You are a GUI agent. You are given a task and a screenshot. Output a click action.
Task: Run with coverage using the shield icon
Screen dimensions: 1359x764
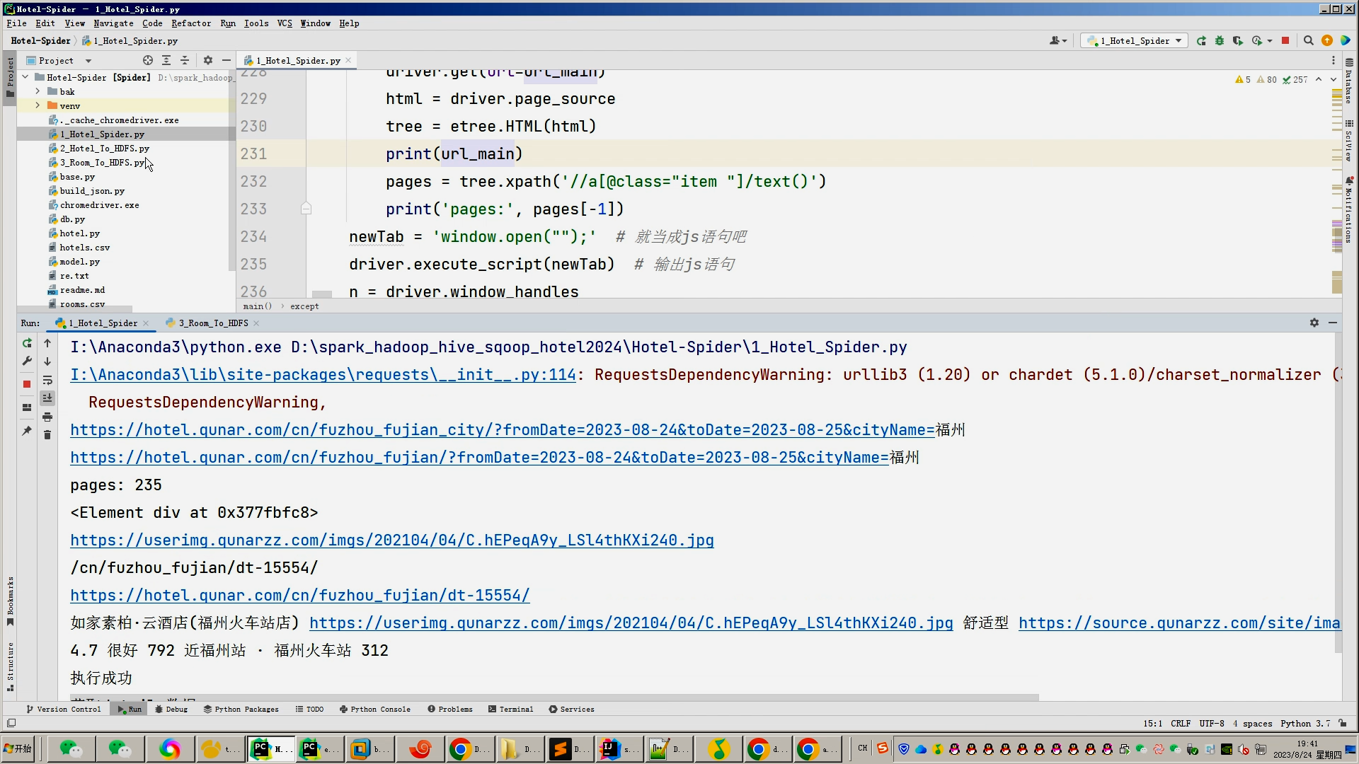[x=1237, y=41]
